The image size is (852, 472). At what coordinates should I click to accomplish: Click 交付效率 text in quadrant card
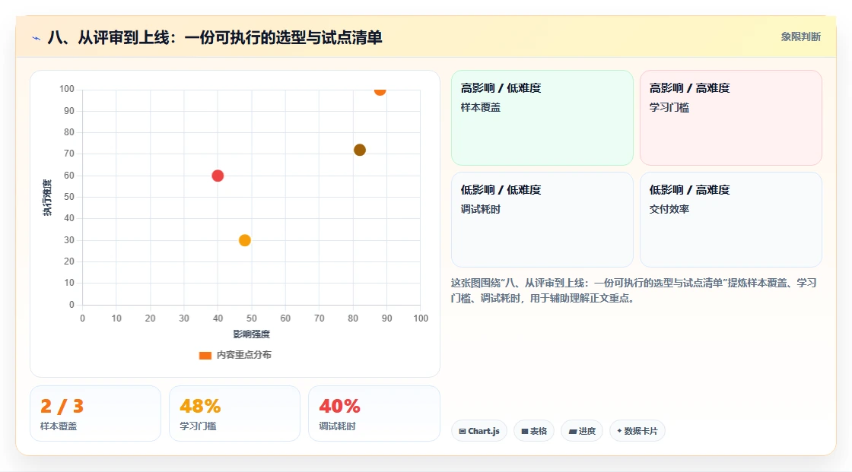point(669,209)
